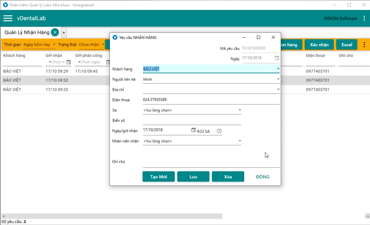Click the vDentalLab app title
370x225 pixels.
(x=31, y=18)
